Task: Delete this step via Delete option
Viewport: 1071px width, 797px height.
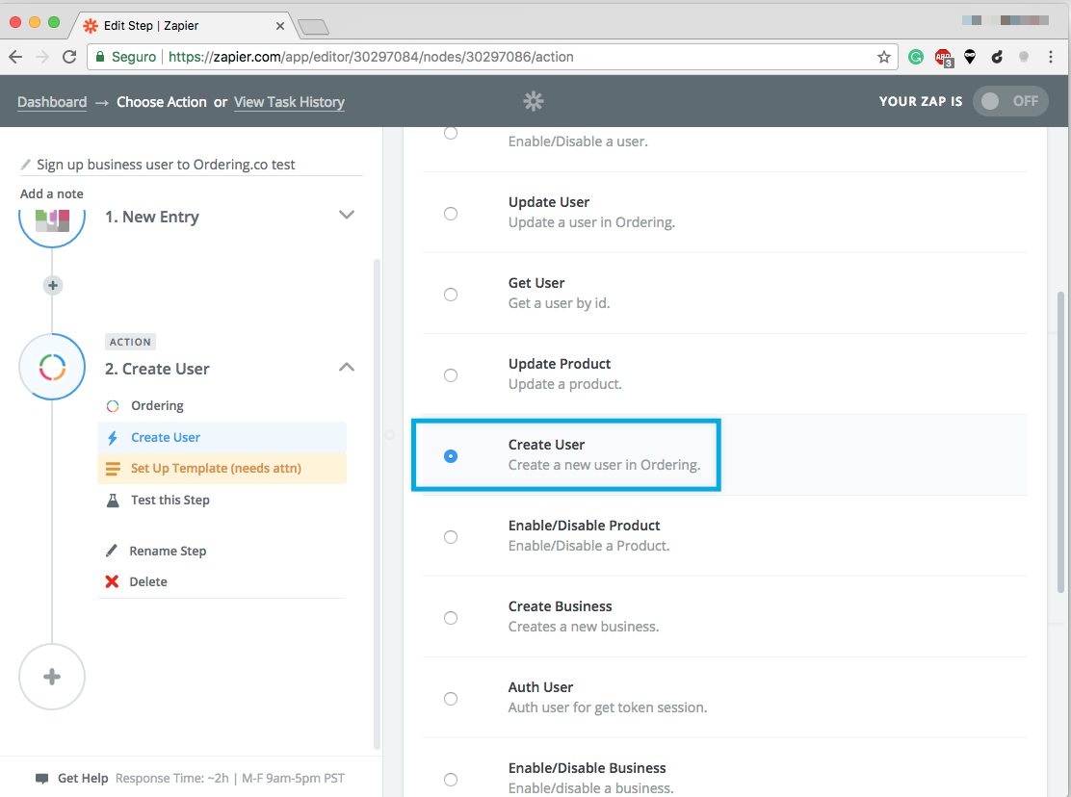Action: pyautogui.click(x=148, y=581)
